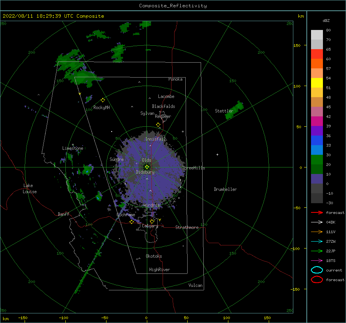
Task: Click the Lacombe city label
Action: 166,96
